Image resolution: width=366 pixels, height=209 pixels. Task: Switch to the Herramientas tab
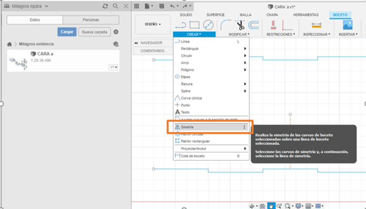click(306, 15)
